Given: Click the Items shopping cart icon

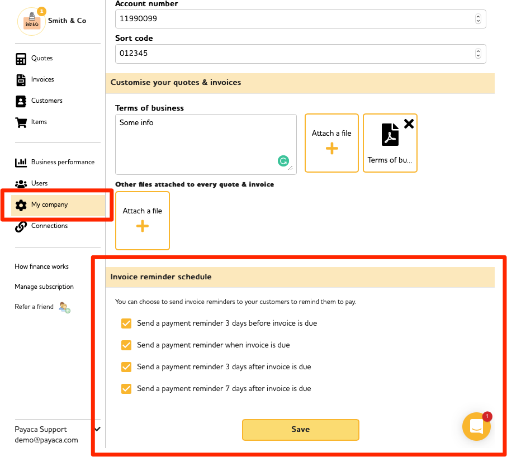Looking at the screenshot, I should (21, 122).
